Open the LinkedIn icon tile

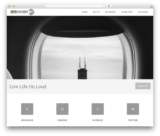[x=62, y=109]
